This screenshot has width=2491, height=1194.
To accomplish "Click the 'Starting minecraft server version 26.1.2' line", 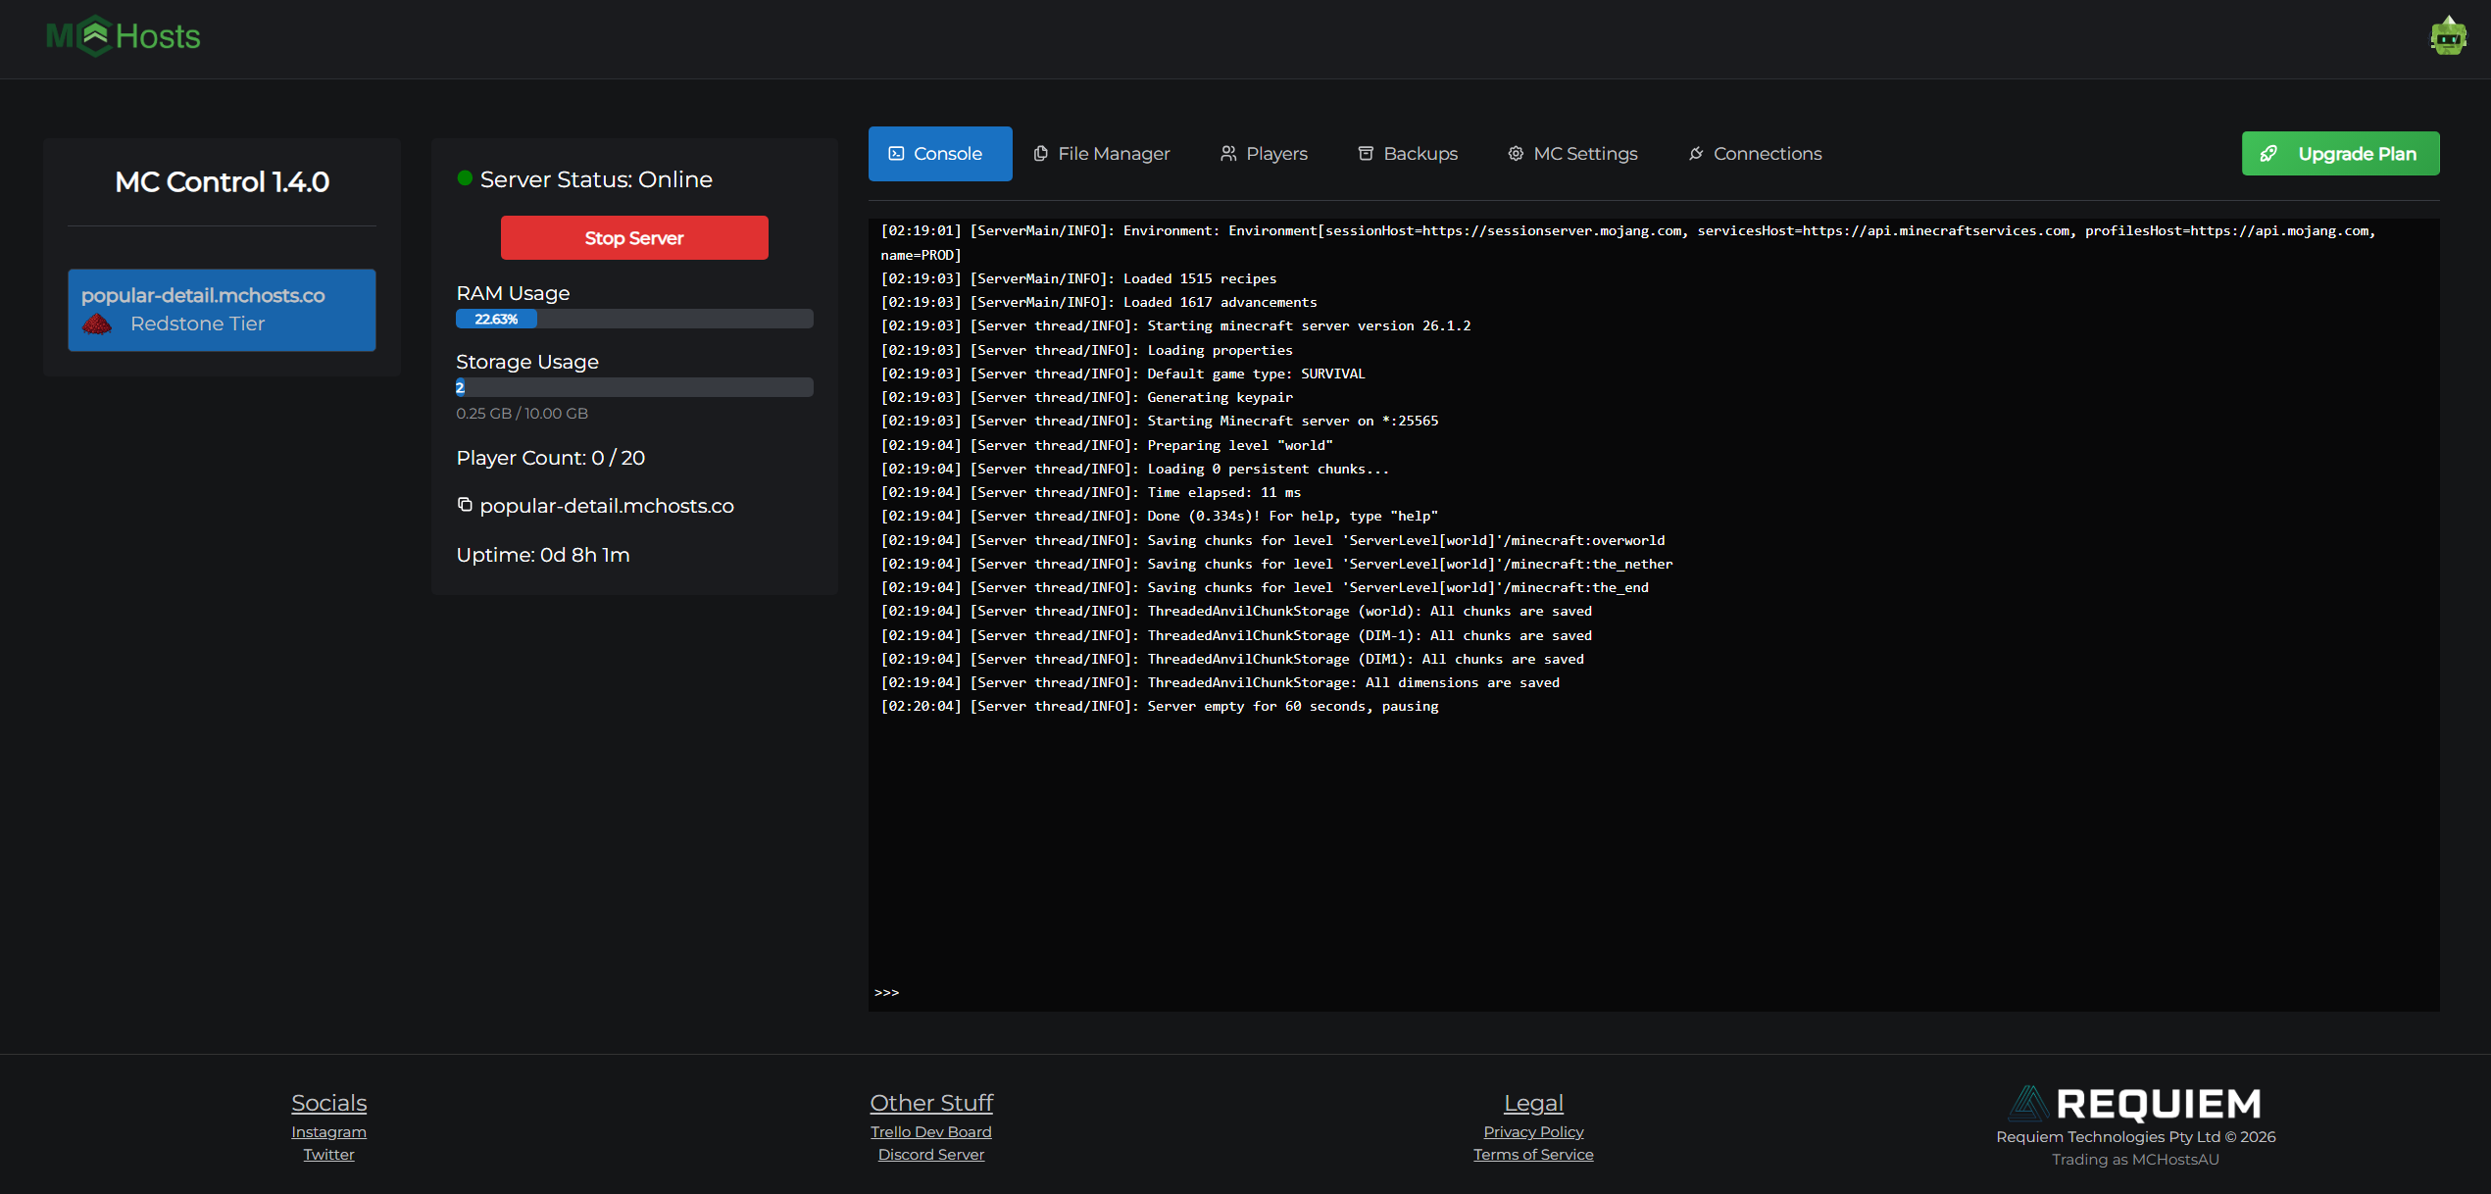I will (1175, 325).
